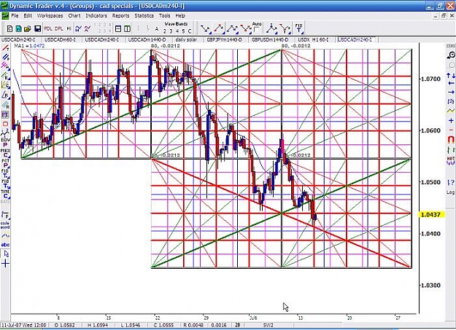The width and height of the screenshot is (456, 330).
Task: Switch to the daily solar tab
Action: (186, 39)
